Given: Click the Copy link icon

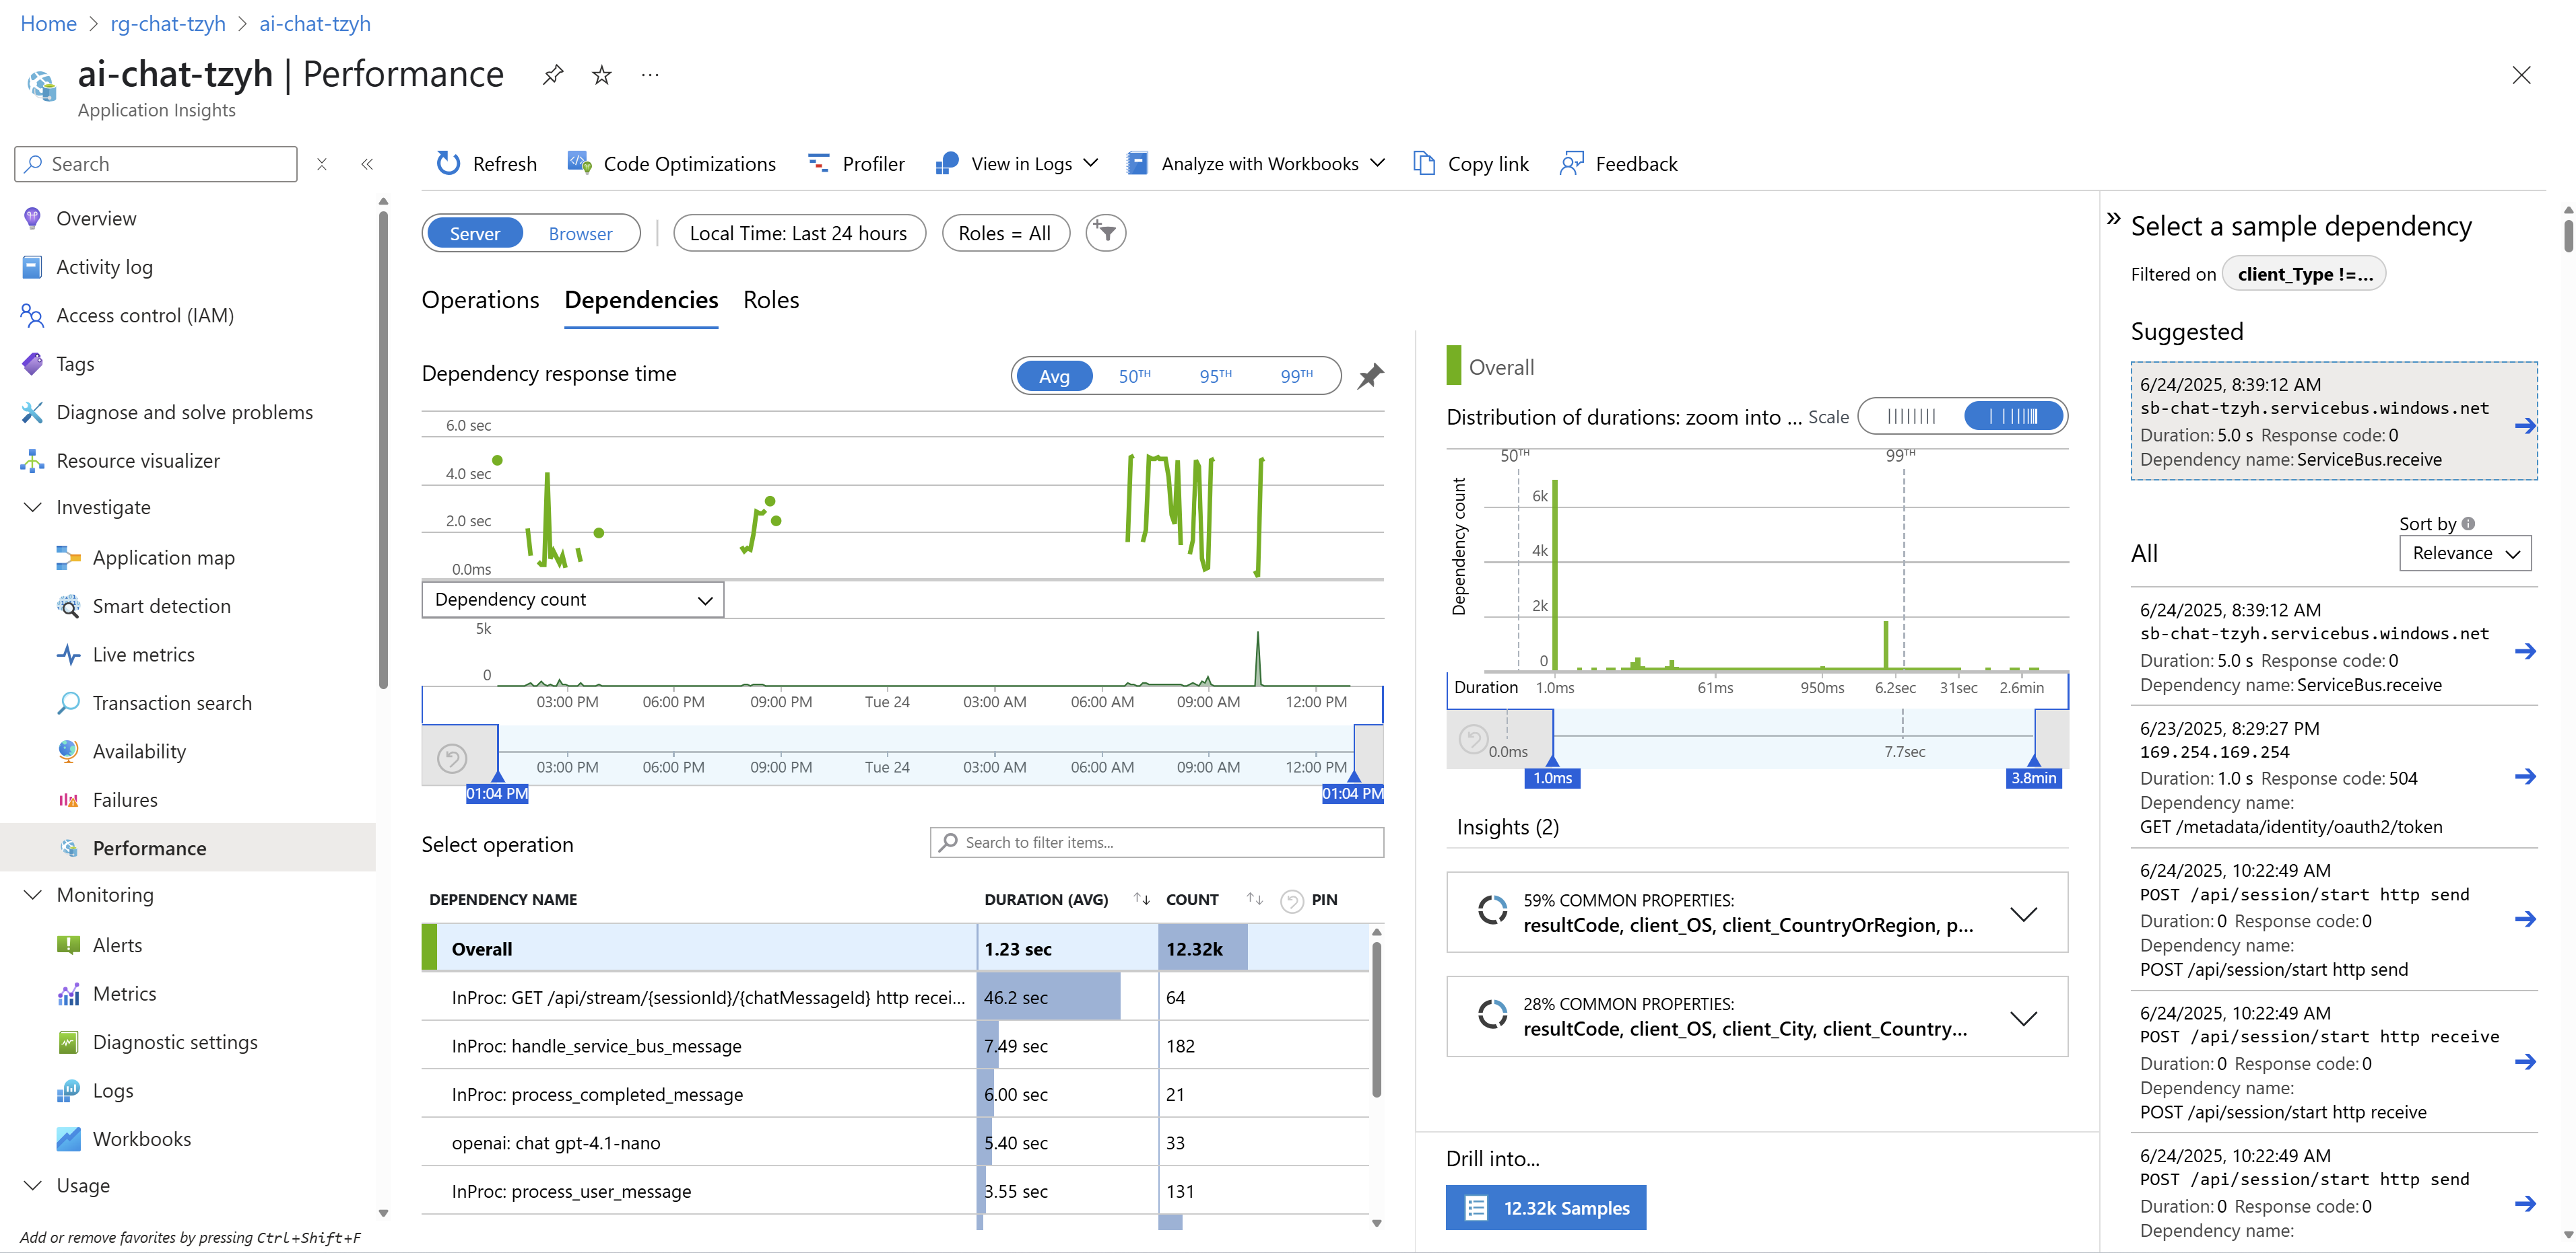Looking at the screenshot, I should (x=1423, y=163).
